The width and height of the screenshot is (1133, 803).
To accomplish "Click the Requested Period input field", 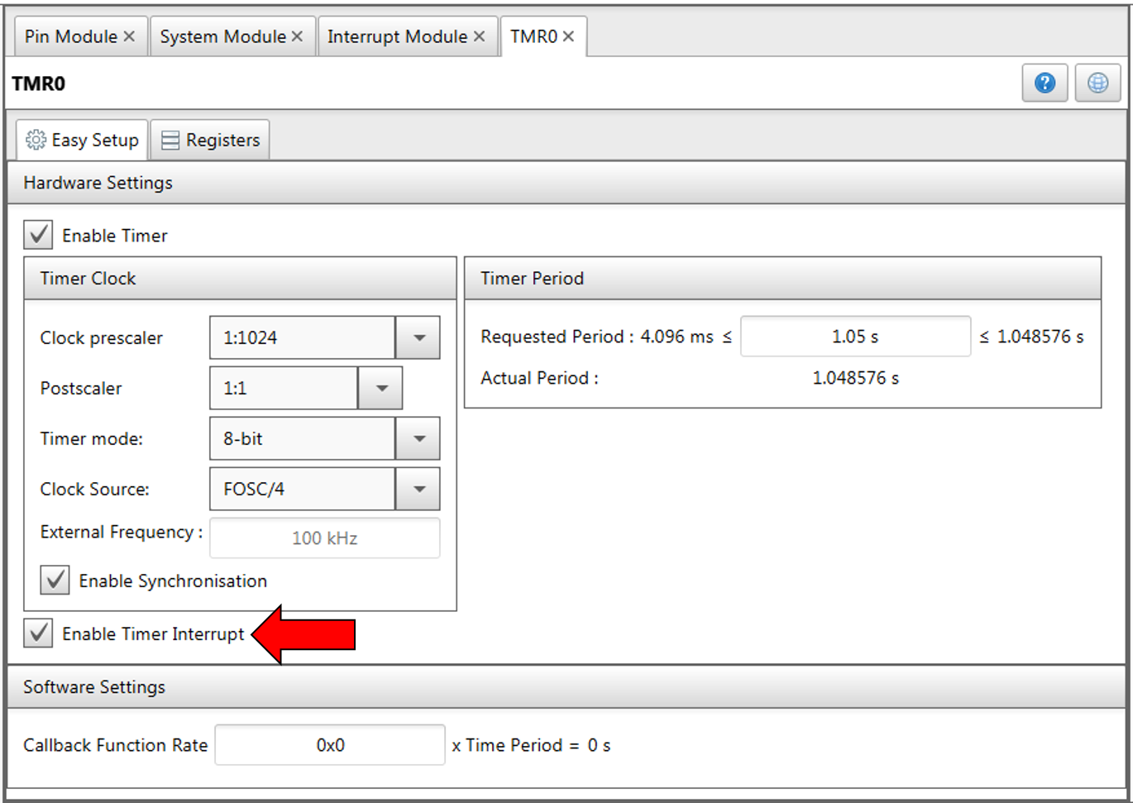I will 855,337.
